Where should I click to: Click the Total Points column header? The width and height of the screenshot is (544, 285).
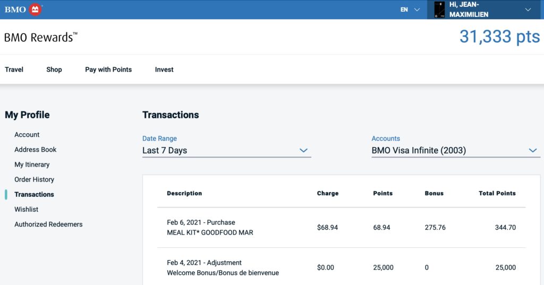(x=497, y=193)
